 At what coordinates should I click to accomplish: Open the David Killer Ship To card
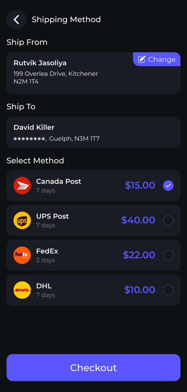click(x=93, y=132)
